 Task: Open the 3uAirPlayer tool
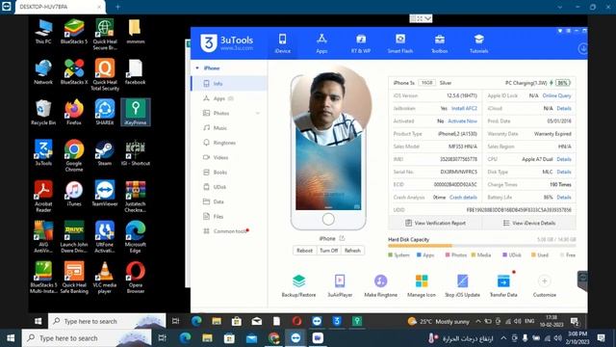tap(340, 285)
